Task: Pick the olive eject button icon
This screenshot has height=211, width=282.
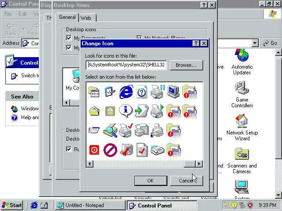Action: (110, 111)
